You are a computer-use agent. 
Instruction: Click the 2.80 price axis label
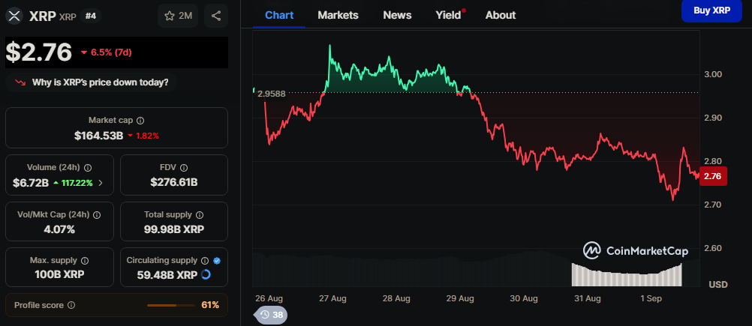[713, 161]
